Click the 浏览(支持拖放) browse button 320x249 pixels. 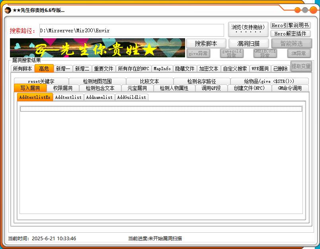(248, 29)
